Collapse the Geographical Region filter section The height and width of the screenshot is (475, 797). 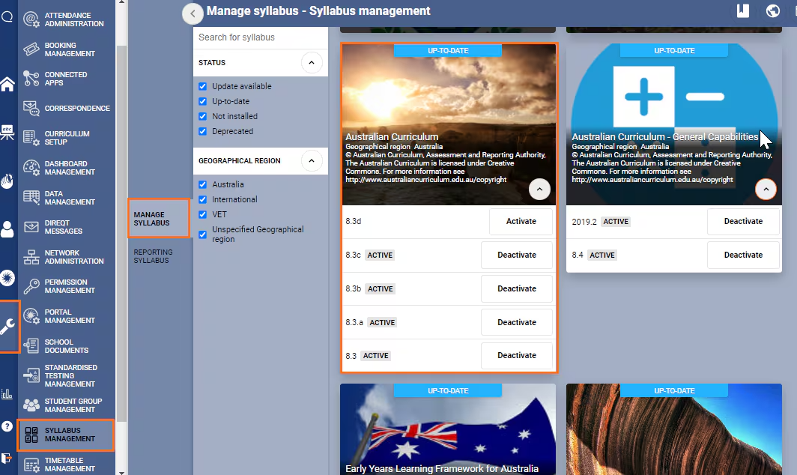(312, 161)
